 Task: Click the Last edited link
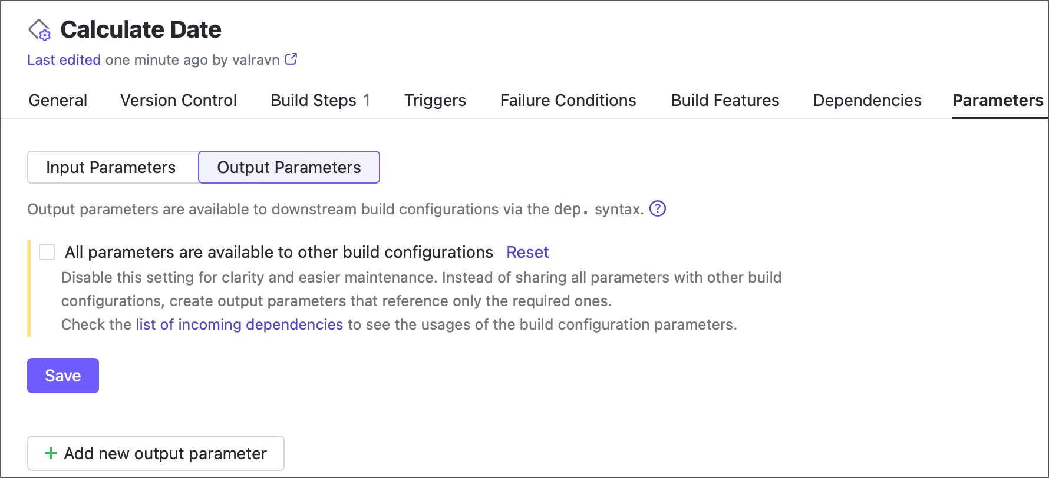click(x=64, y=60)
